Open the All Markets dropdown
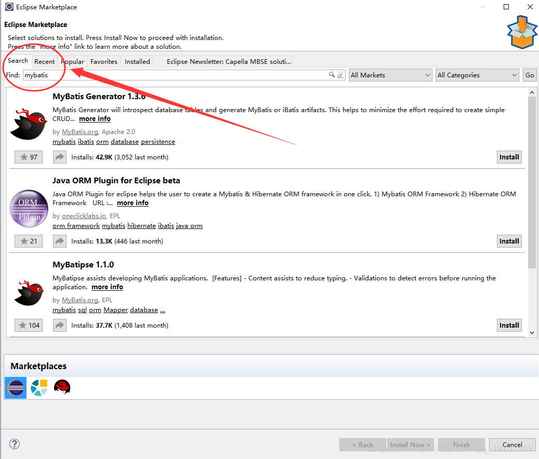This screenshot has width=539, height=459. coord(390,75)
